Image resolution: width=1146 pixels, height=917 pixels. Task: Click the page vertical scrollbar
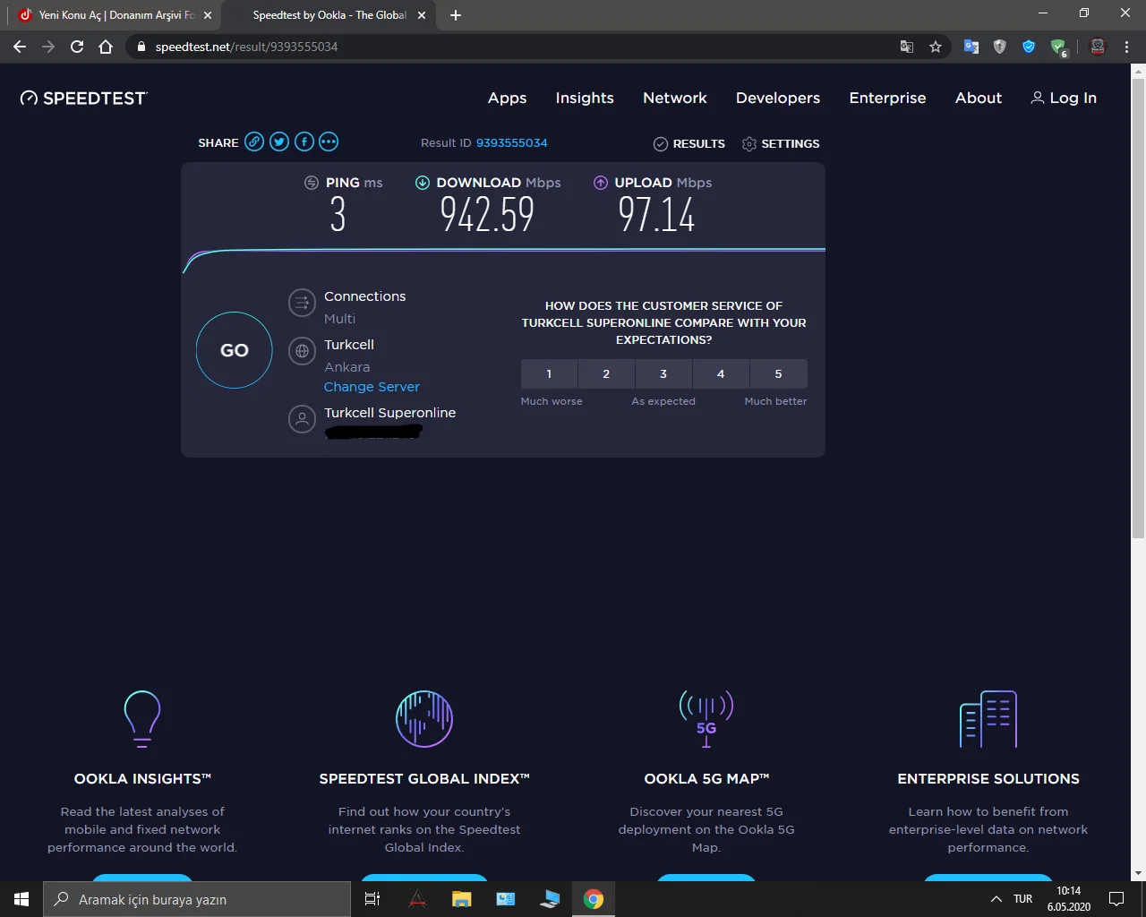(1138, 309)
